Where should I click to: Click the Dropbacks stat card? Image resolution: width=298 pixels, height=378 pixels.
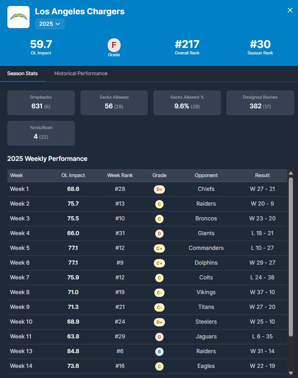coord(41,102)
